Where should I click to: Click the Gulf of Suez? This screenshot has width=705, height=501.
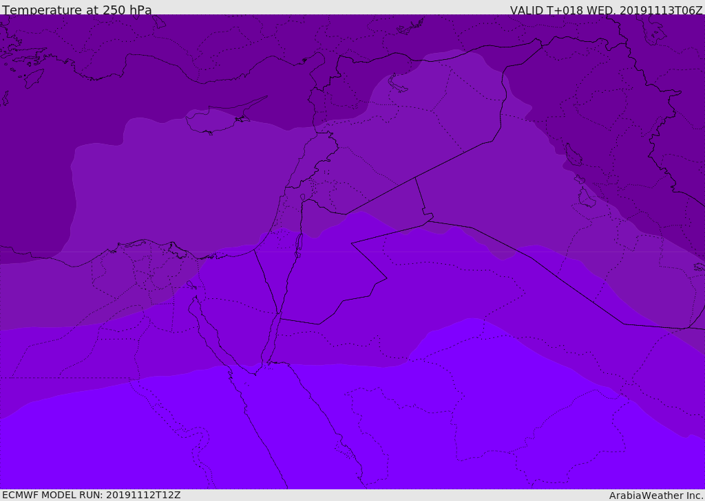click(207, 330)
